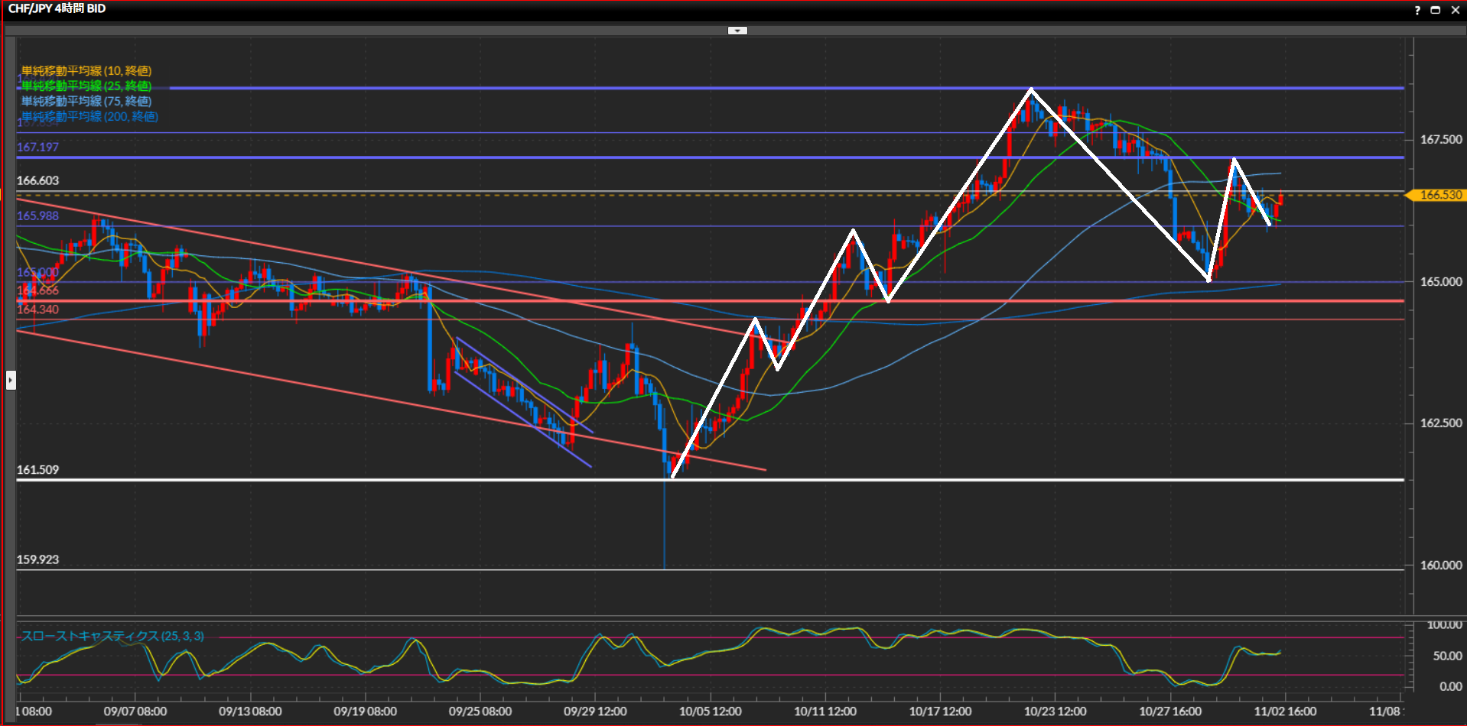
Task: Click the 単純移動平均線 (75, 終値) indicator label
Action: click(x=86, y=101)
